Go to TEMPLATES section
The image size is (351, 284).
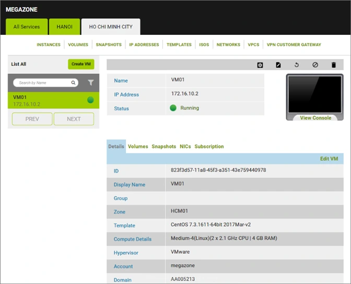point(179,45)
